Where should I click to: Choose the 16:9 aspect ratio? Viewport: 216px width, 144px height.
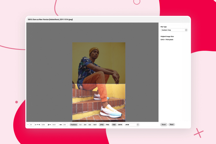95,125
